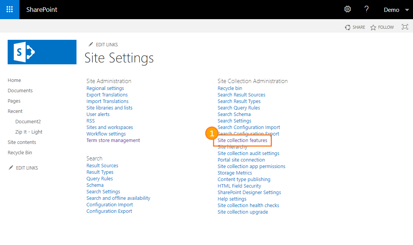Open Regional settings link

click(x=105, y=88)
